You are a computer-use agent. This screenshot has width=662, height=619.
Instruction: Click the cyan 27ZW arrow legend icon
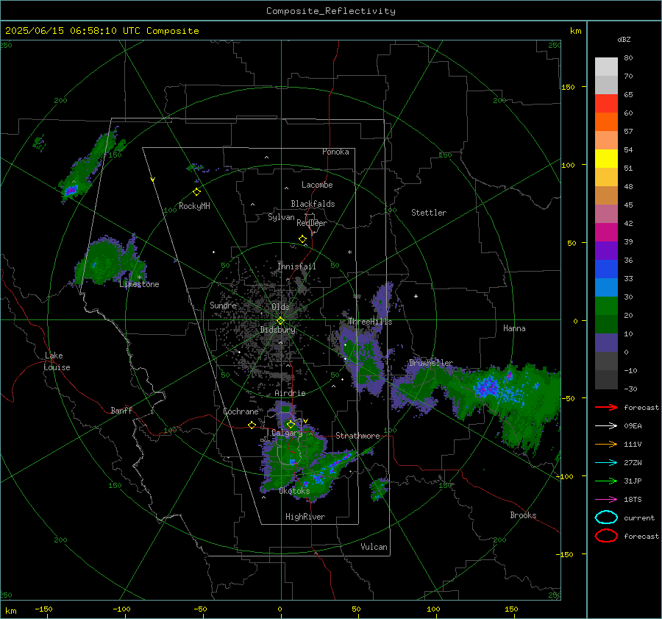(x=606, y=463)
